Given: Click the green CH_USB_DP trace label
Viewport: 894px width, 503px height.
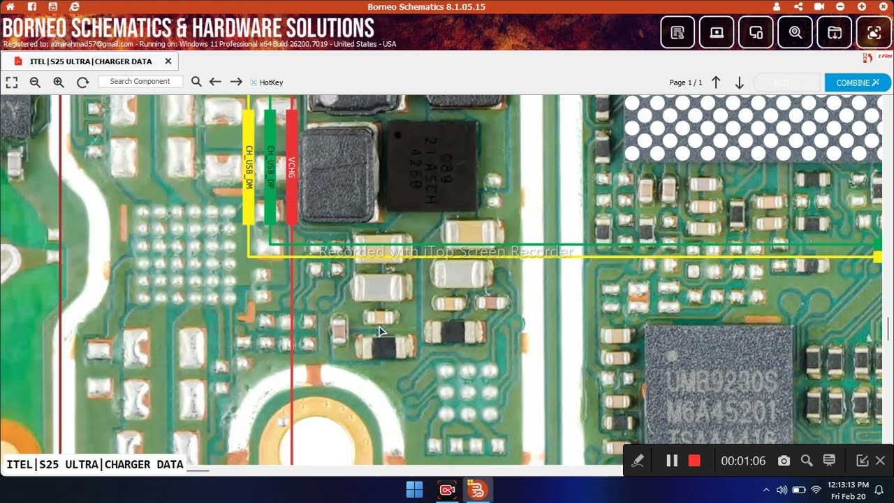Looking at the screenshot, I should click(x=270, y=167).
